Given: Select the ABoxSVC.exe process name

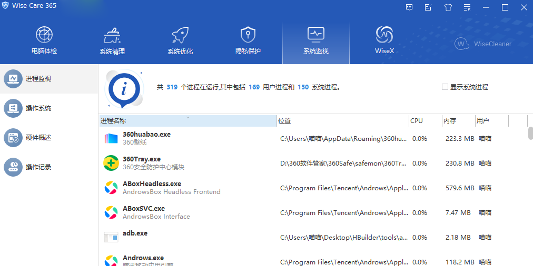Looking at the screenshot, I should [144, 208].
